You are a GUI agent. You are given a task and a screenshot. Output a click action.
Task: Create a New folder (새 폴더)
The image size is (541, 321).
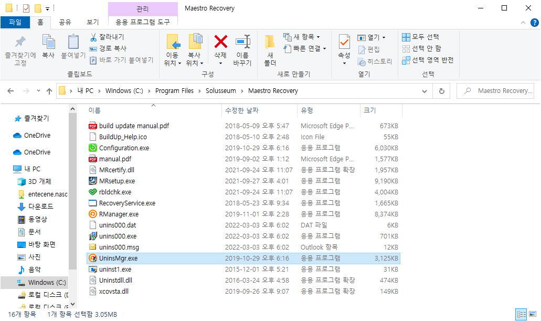[x=270, y=50]
